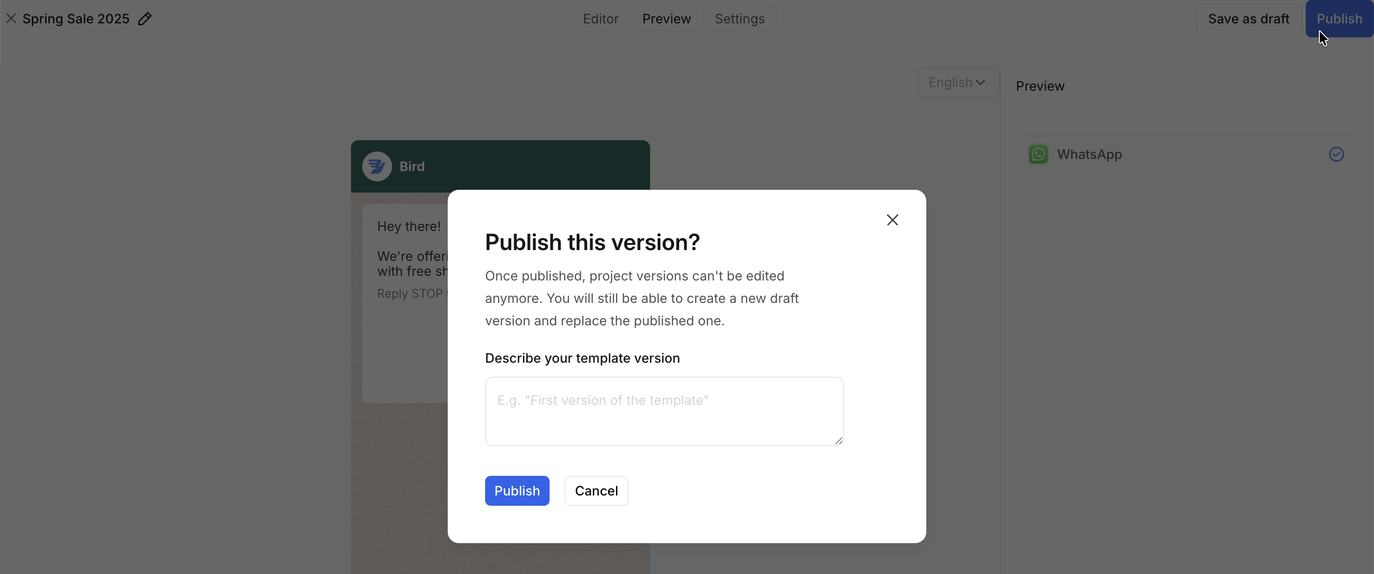This screenshot has height=574, width=1374.
Task: Confirm with the blue Publish button in dialog
Action: tap(516, 490)
